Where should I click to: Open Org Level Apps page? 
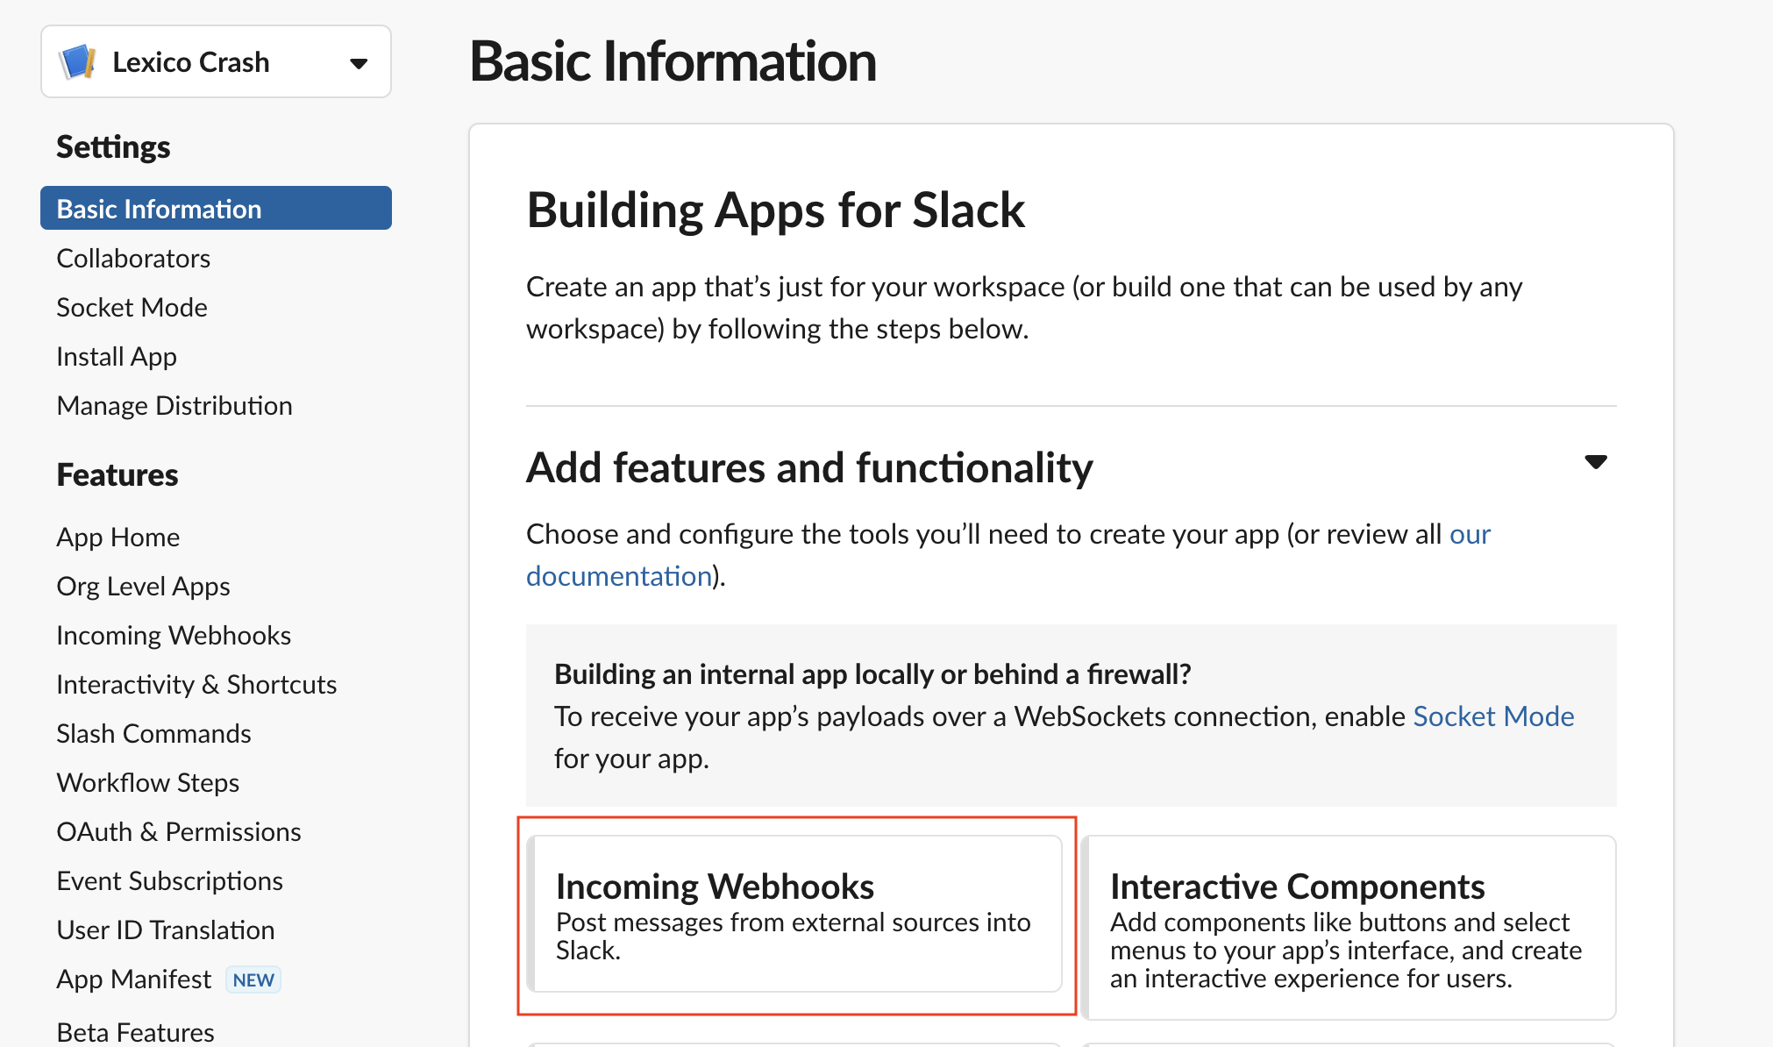[x=143, y=587]
